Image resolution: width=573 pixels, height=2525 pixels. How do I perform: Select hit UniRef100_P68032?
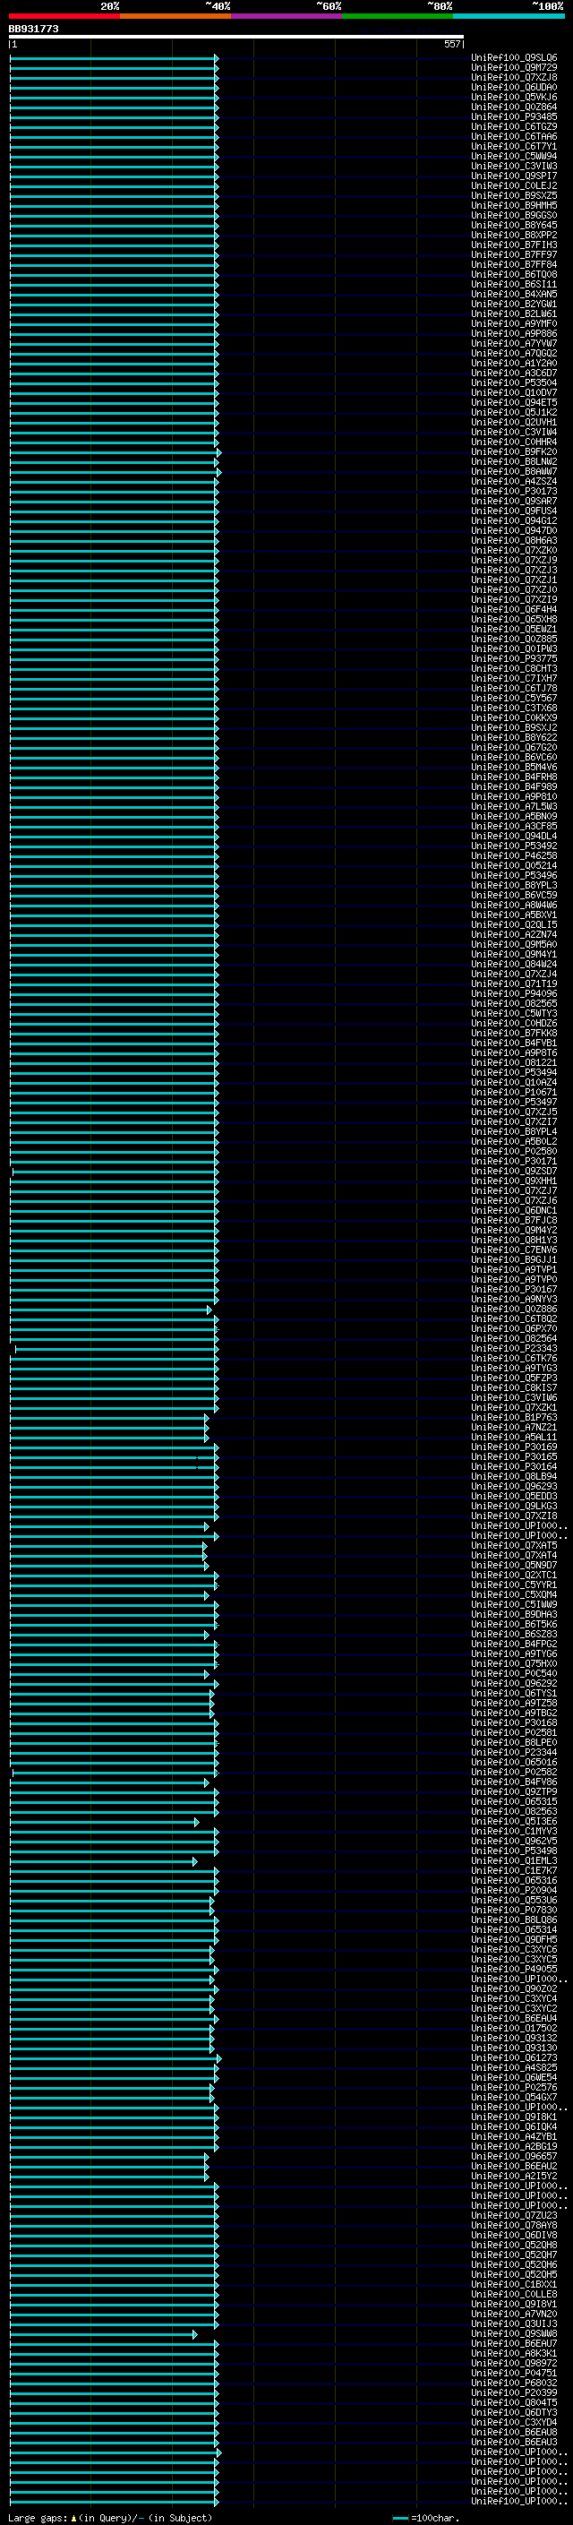(514, 2382)
